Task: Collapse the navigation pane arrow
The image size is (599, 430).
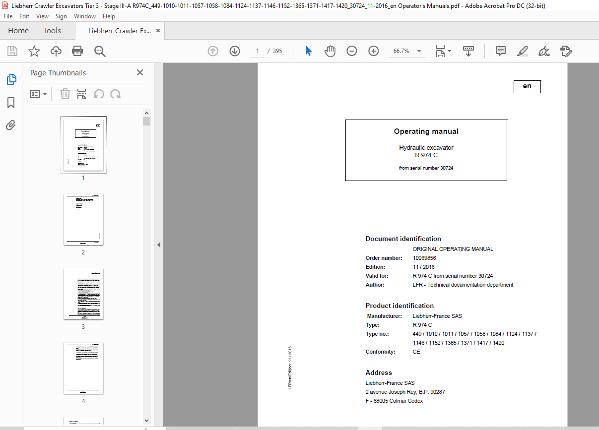Action: coord(159,245)
